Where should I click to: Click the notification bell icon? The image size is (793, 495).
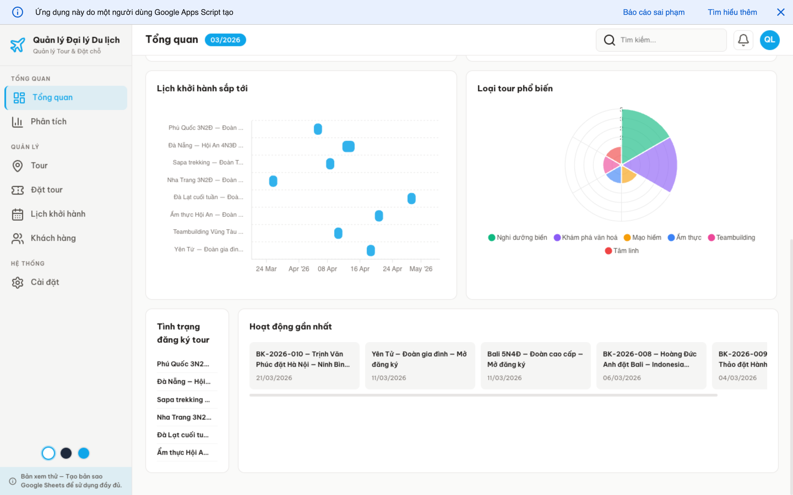tap(743, 40)
